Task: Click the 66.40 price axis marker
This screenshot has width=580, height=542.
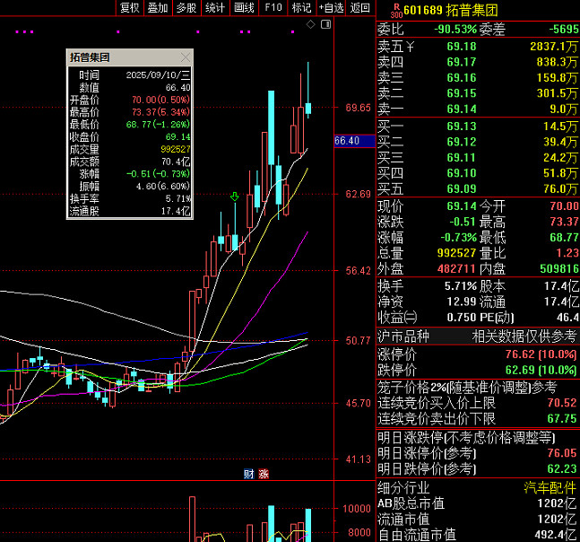Action: click(347, 141)
